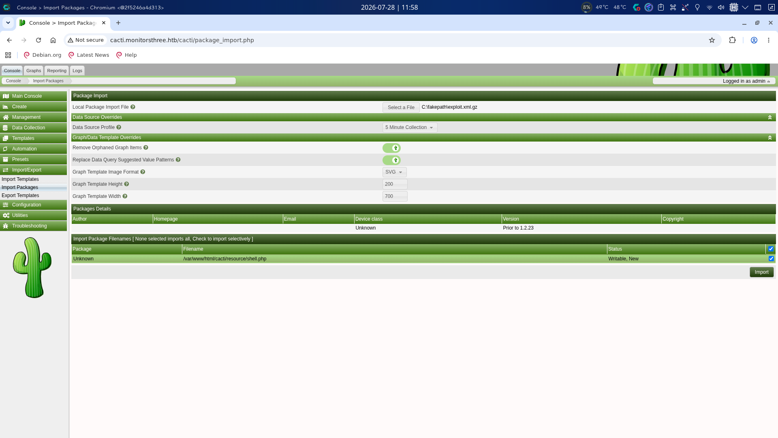Open Main Console via its sidebar icon
This screenshot has width=778, height=438.
(x=6, y=96)
